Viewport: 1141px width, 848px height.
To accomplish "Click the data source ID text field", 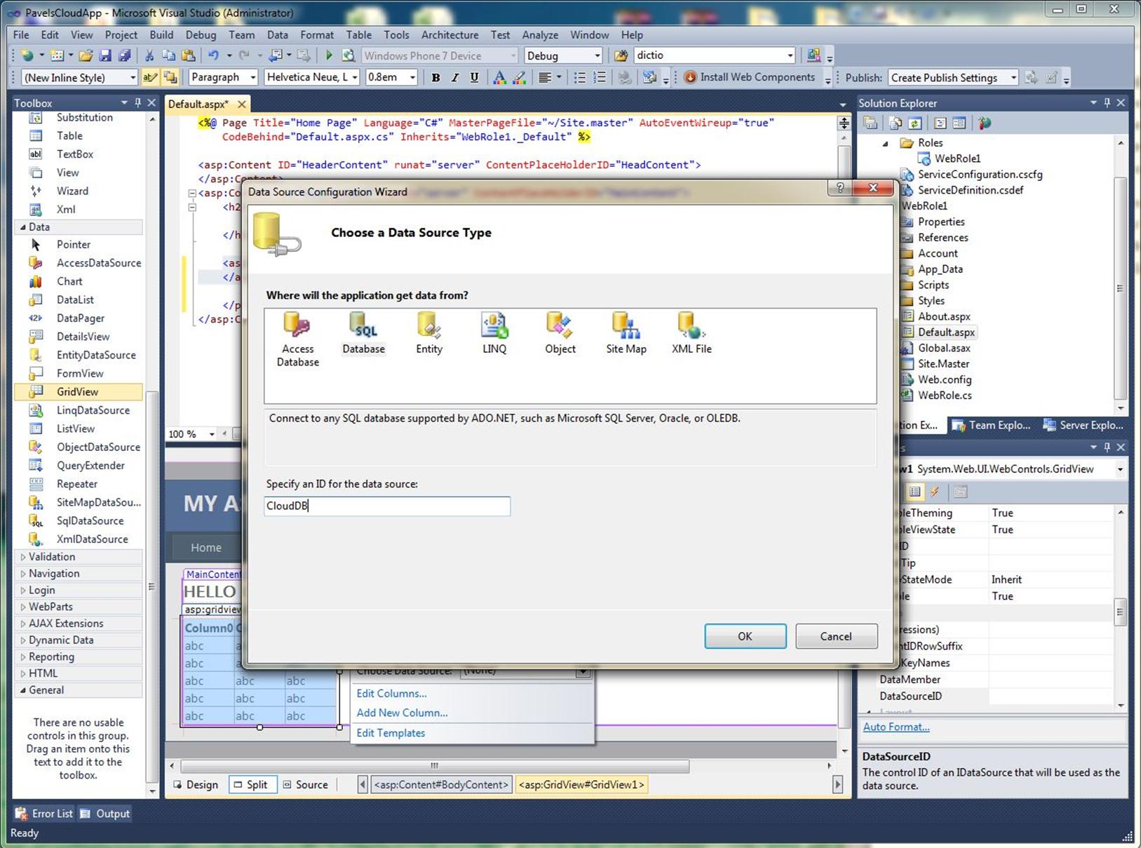I will pyautogui.click(x=387, y=506).
